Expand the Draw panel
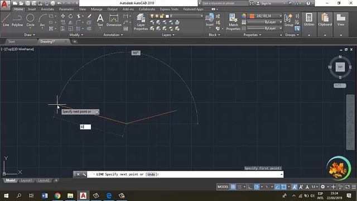Viewport: 357px width, 201px height. click(x=30, y=35)
